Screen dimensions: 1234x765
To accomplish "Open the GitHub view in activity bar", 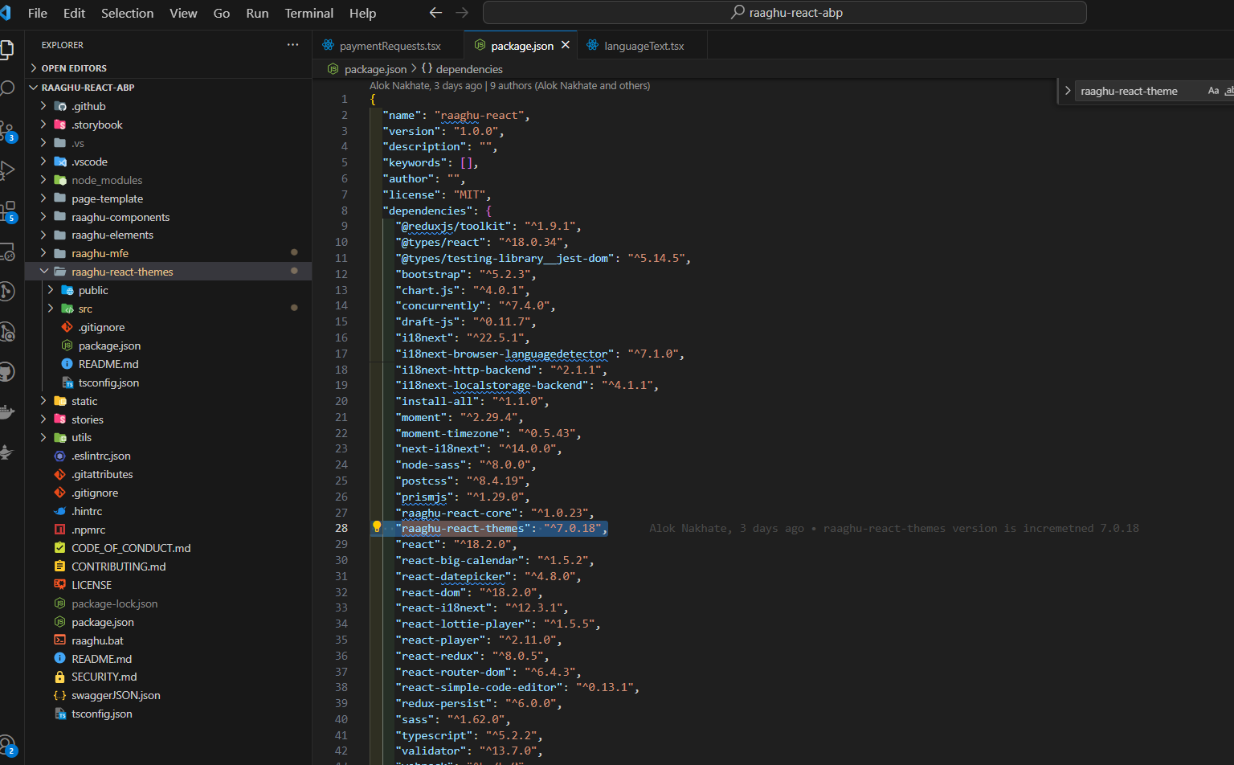I will coord(6,372).
